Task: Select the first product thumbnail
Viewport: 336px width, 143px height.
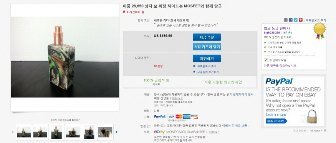Action: click(24, 132)
